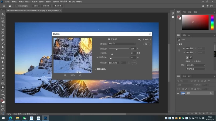Select the Hand tool in the toolbar
Image resolution: width=216 pixels, height=121 pixels.
click(3, 87)
